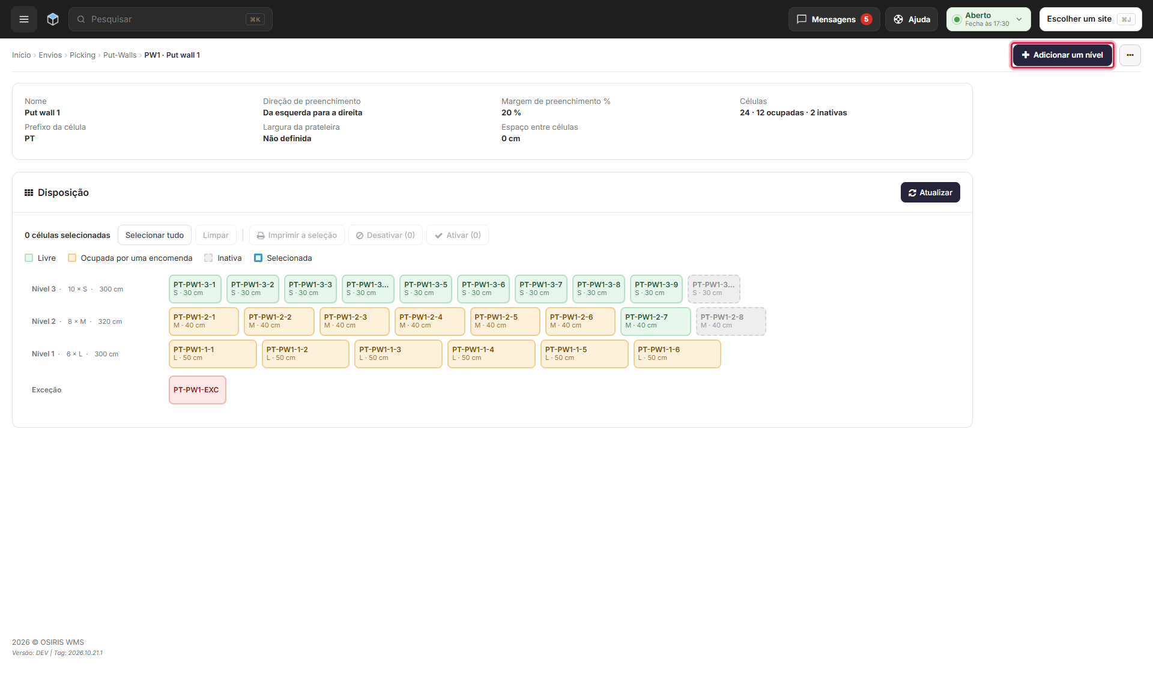Image resolution: width=1153 pixels, height=673 pixels.
Task: Select free cell PT-PW1-2-7
Action: [656, 321]
